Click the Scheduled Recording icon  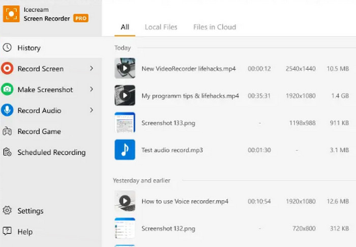[x=7, y=152]
